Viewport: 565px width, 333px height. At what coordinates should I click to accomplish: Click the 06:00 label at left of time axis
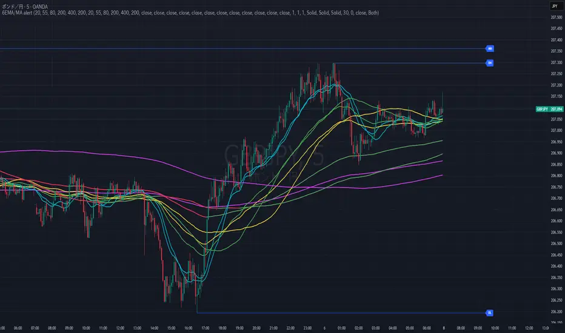18,328
